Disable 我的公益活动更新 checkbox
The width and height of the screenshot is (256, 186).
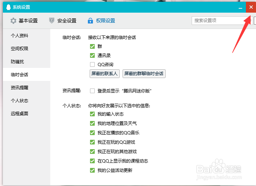pos(93,170)
